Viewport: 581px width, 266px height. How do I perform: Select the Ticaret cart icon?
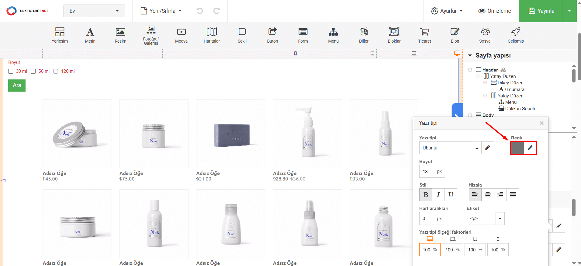[x=424, y=35]
